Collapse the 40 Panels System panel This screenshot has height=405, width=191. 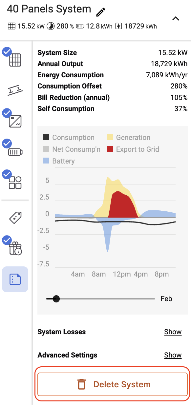[176, 19]
